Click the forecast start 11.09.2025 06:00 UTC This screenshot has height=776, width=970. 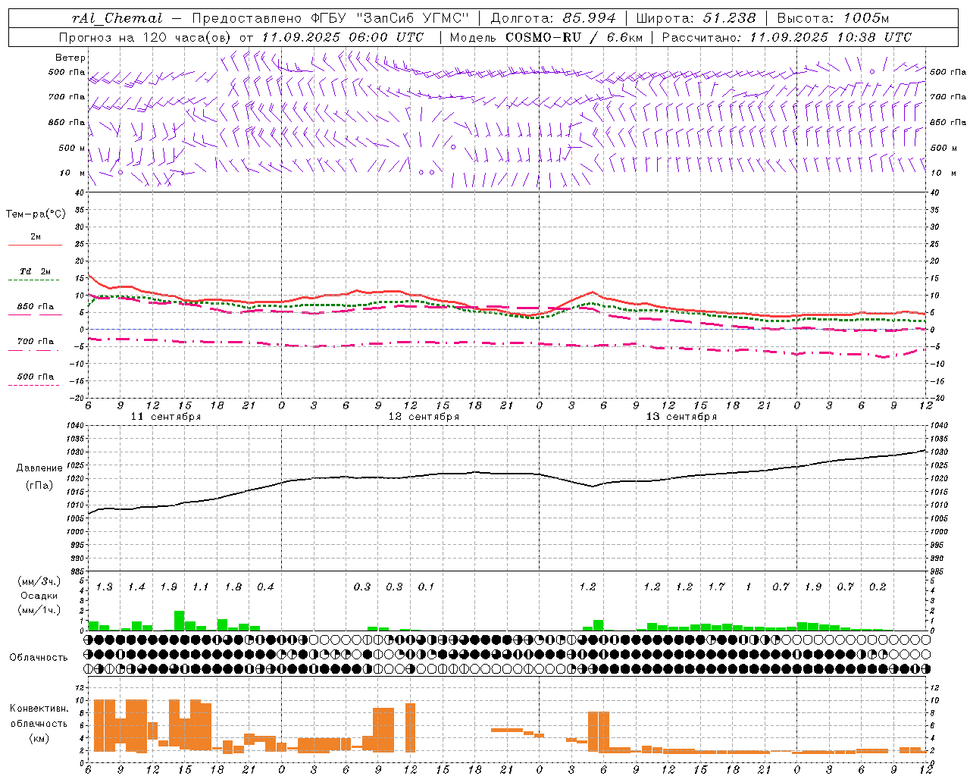click(343, 37)
